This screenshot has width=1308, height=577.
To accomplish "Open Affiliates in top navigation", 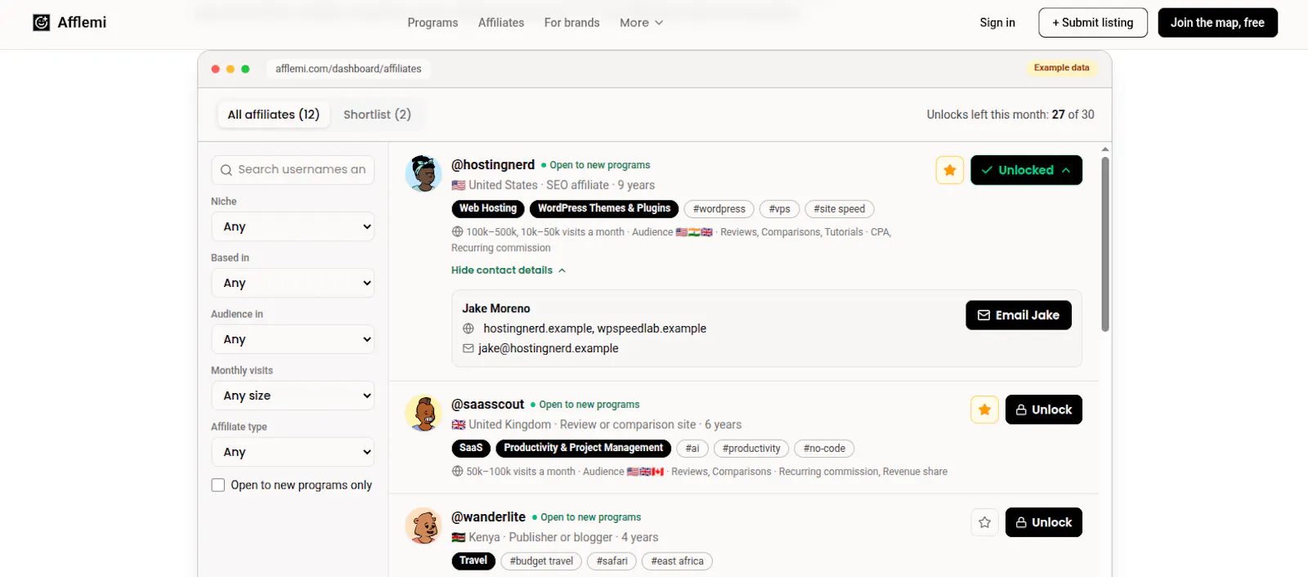I will pyautogui.click(x=501, y=23).
